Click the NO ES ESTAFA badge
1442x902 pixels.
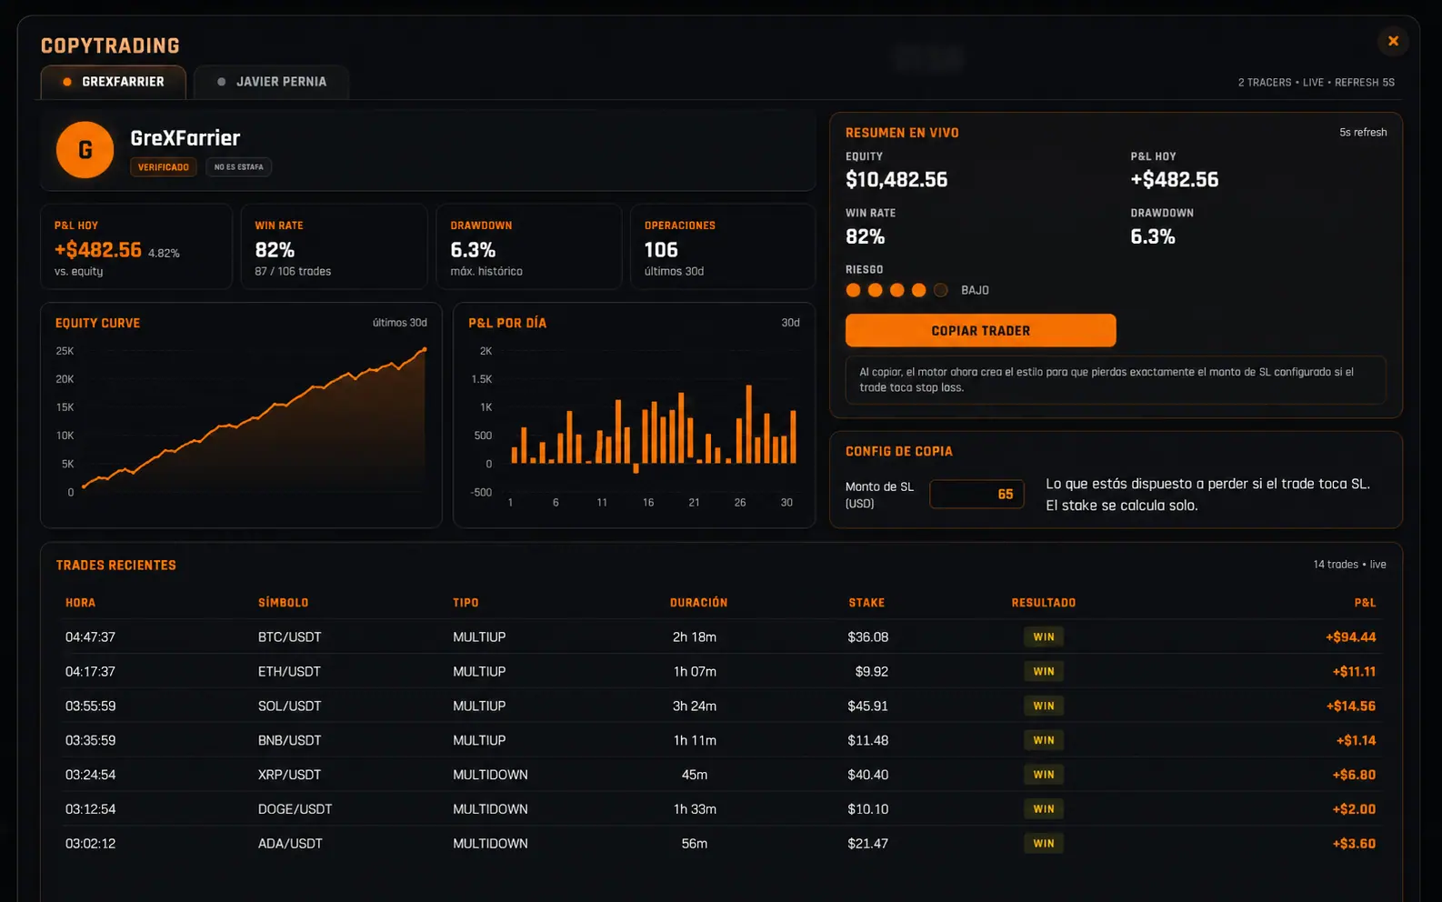click(239, 167)
